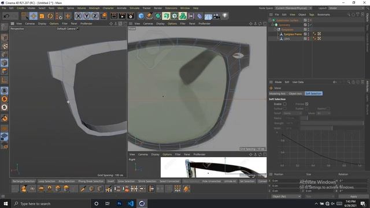
Task: Toggle the Restrict checkbox
Action: click(328, 109)
